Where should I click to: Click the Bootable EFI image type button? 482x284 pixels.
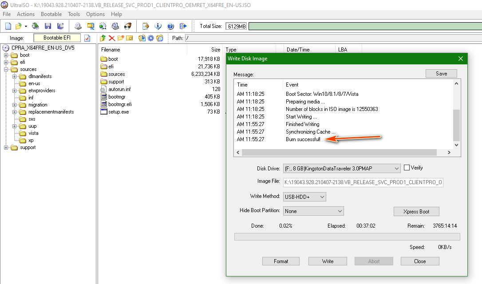[x=57, y=38]
